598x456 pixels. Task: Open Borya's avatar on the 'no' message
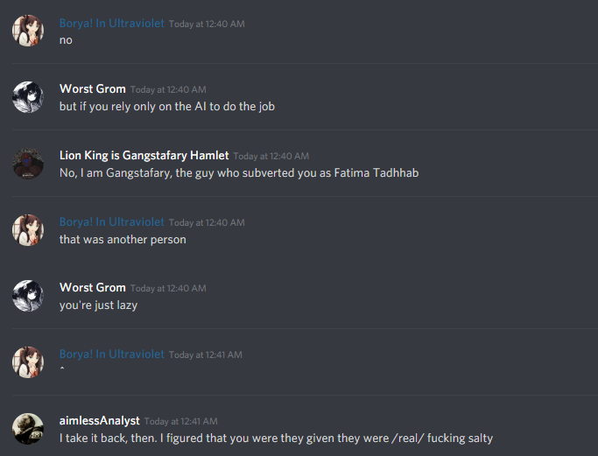pyautogui.click(x=28, y=31)
